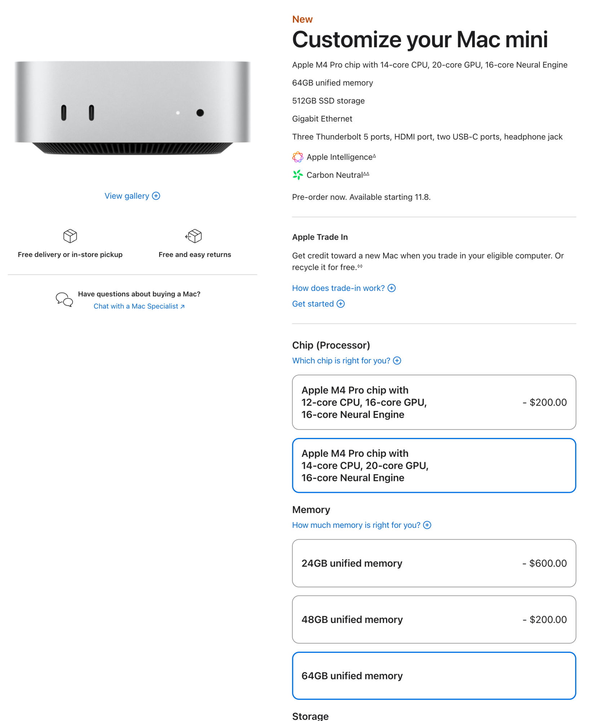
Task: Click the free delivery box icon
Action: (x=70, y=236)
